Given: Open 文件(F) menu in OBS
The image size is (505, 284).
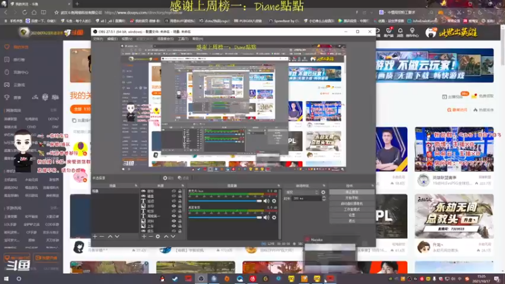Looking at the screenshot, I should click(x=98, y=39).
